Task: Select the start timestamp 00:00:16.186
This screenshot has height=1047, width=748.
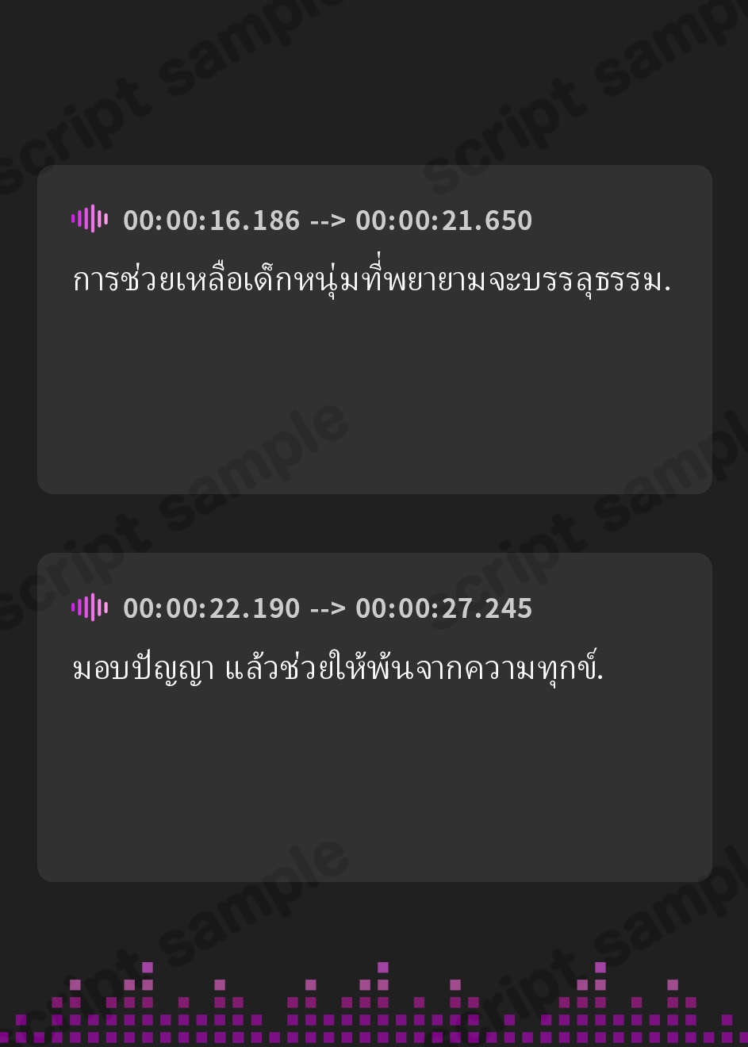Action: pos(212,220)
